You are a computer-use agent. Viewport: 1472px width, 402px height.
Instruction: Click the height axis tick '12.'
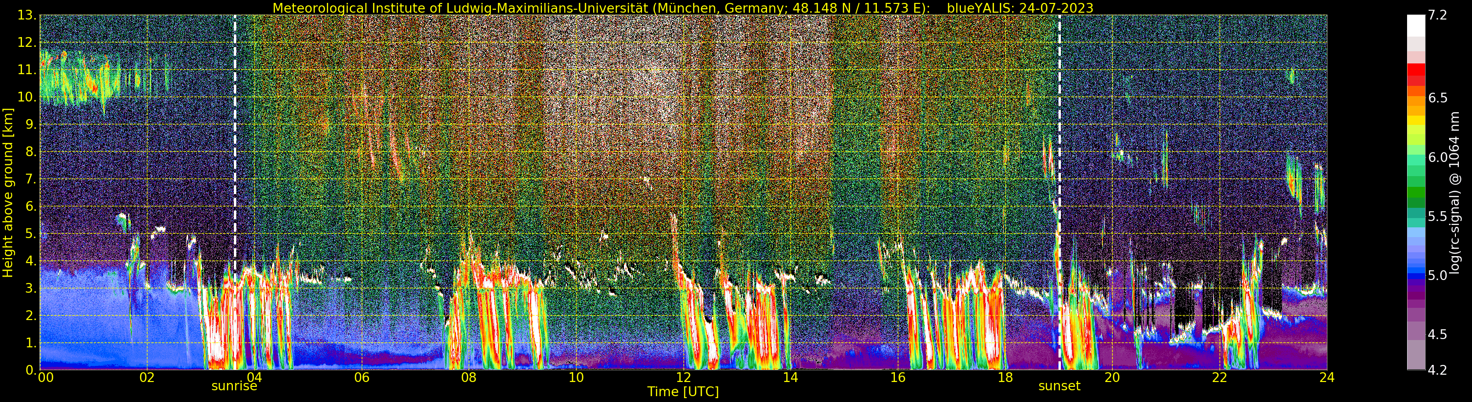coord(27,43)
